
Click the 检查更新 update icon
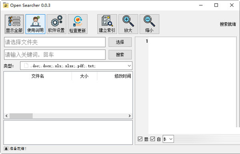pyautogui.click(x=78, y=24)
